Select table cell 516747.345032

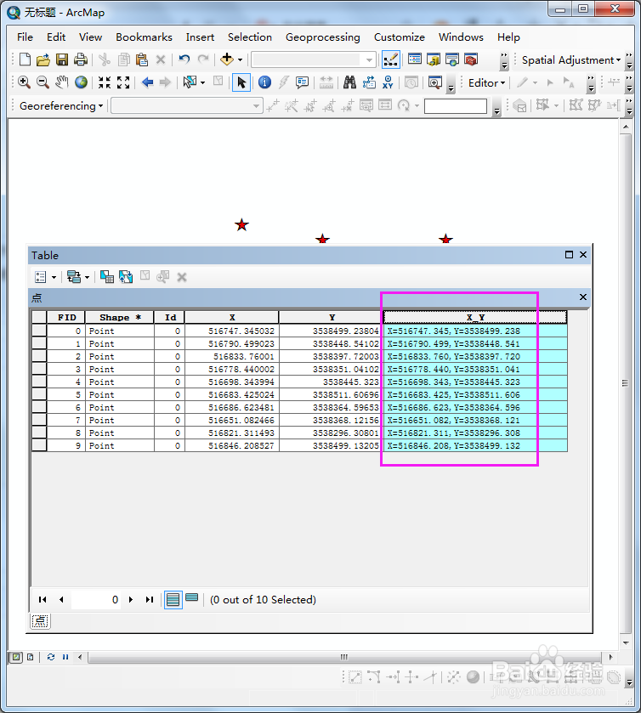coord(231,331)
